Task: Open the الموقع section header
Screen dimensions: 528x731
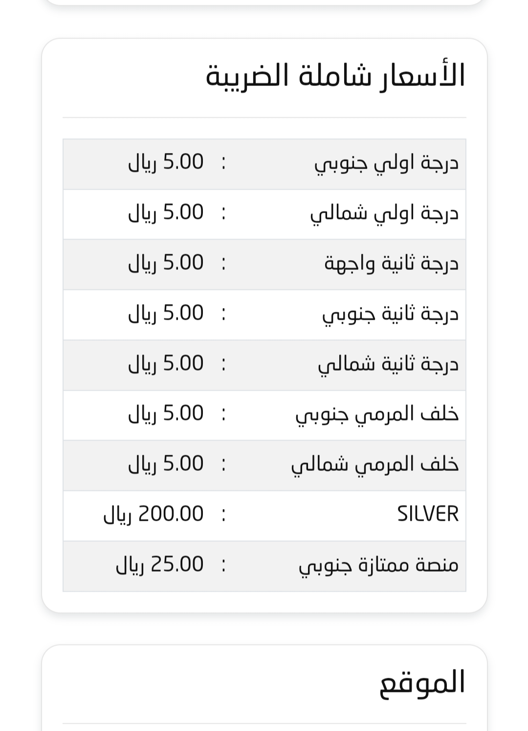Action: pyautogui.click(x=422, y=683)
